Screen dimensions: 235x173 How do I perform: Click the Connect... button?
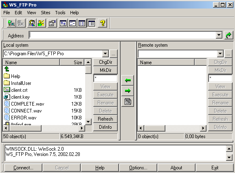pos(23,168)
